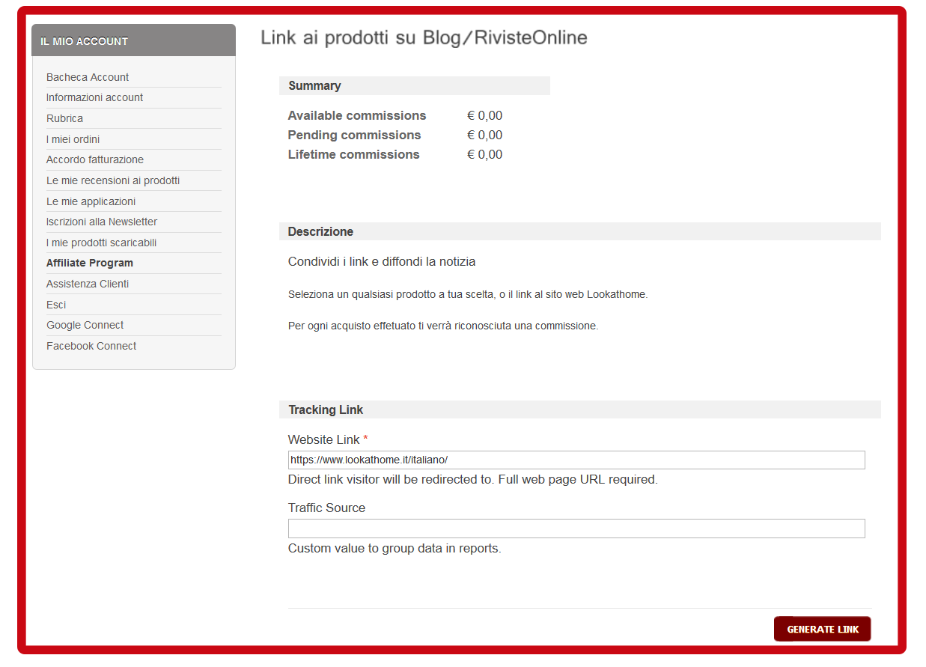
Task: Open the Google Connect link
Action: click(85, 325)
